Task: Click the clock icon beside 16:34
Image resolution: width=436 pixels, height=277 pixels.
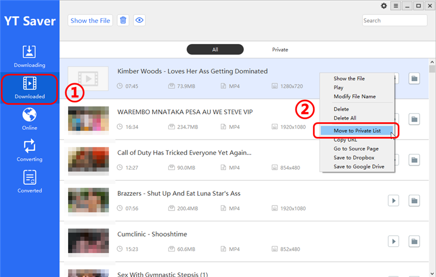Action: [119, 127]
